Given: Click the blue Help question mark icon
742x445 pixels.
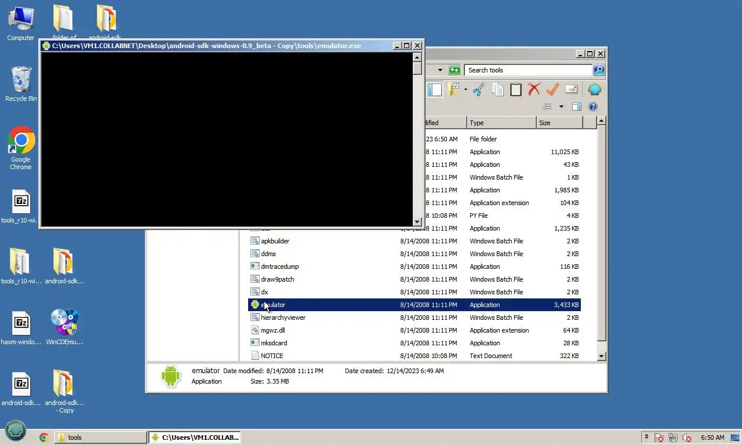Looking at the screenshot, I should pos(593,107).
